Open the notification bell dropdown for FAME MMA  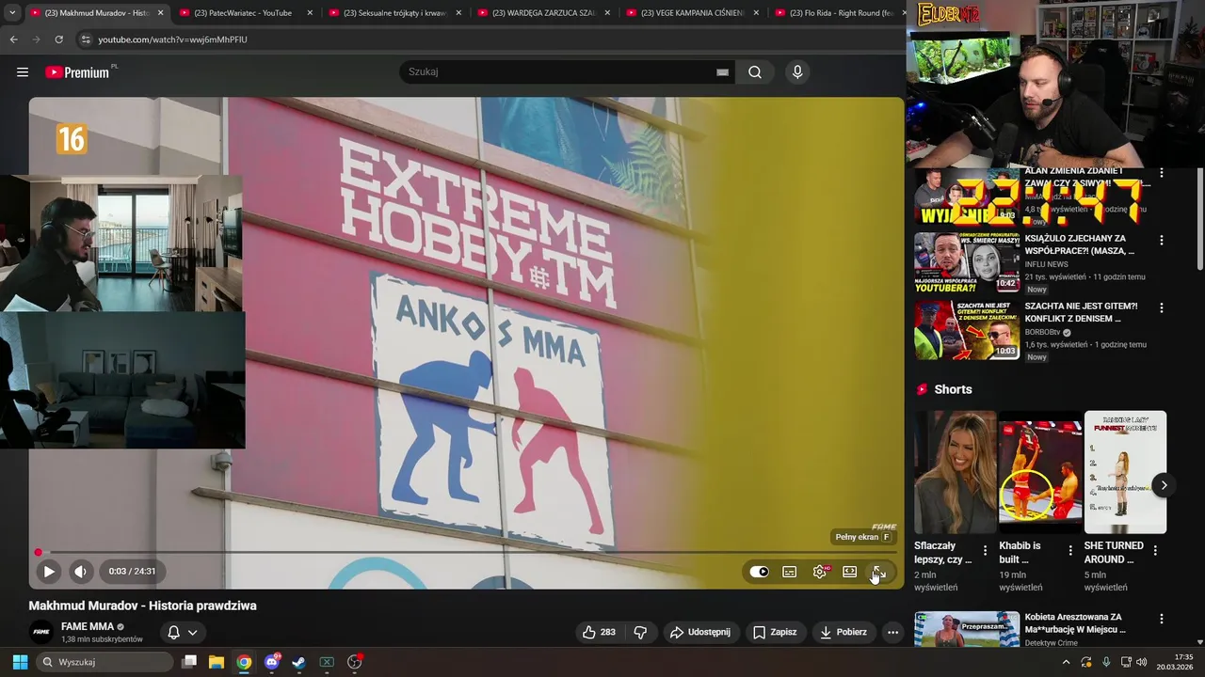183,632
